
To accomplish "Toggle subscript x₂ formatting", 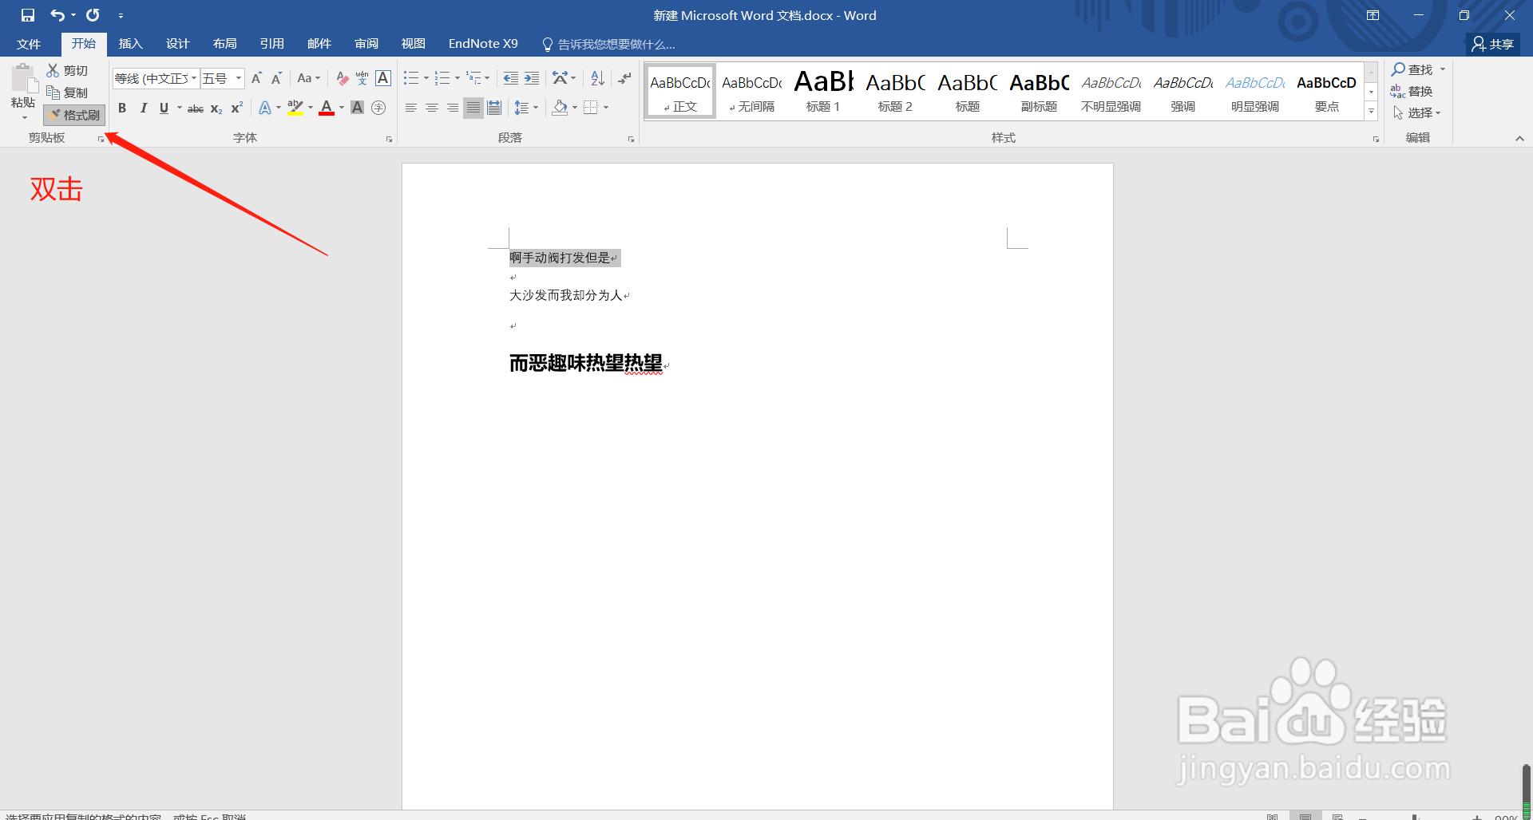I will pyautogui.click(x=216, y=108).
